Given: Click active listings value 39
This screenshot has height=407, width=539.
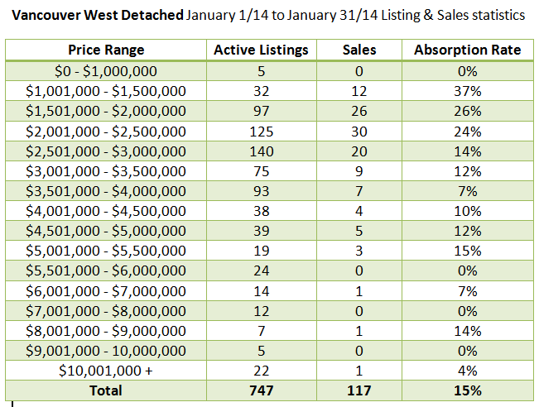Looking at the screenshot, I should click(262, 231).
